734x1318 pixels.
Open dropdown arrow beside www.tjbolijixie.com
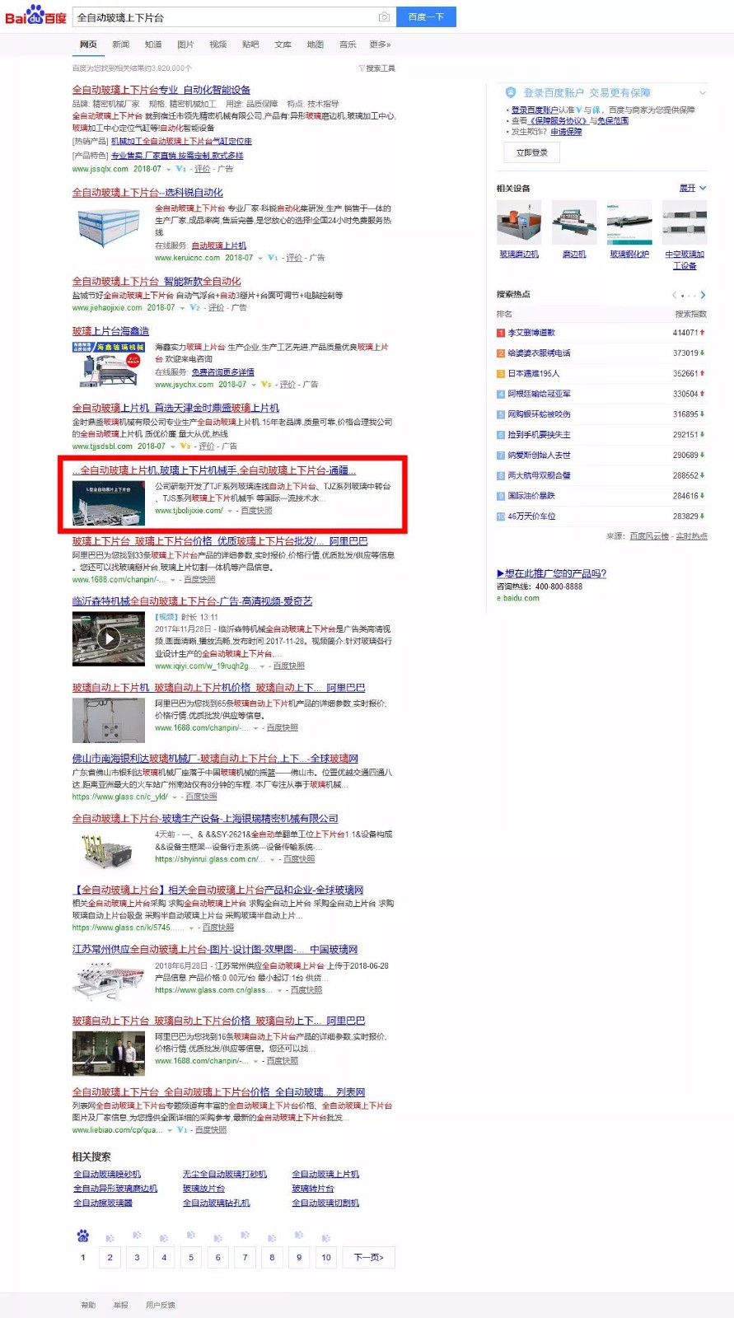tap(230, 512)
